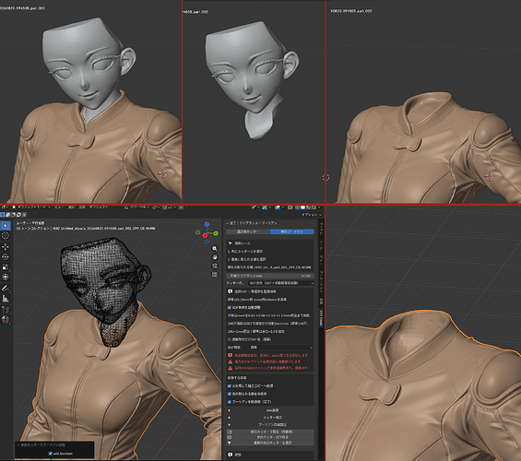Select the Scale tool
Screen dimensions: 521x461
6,267
